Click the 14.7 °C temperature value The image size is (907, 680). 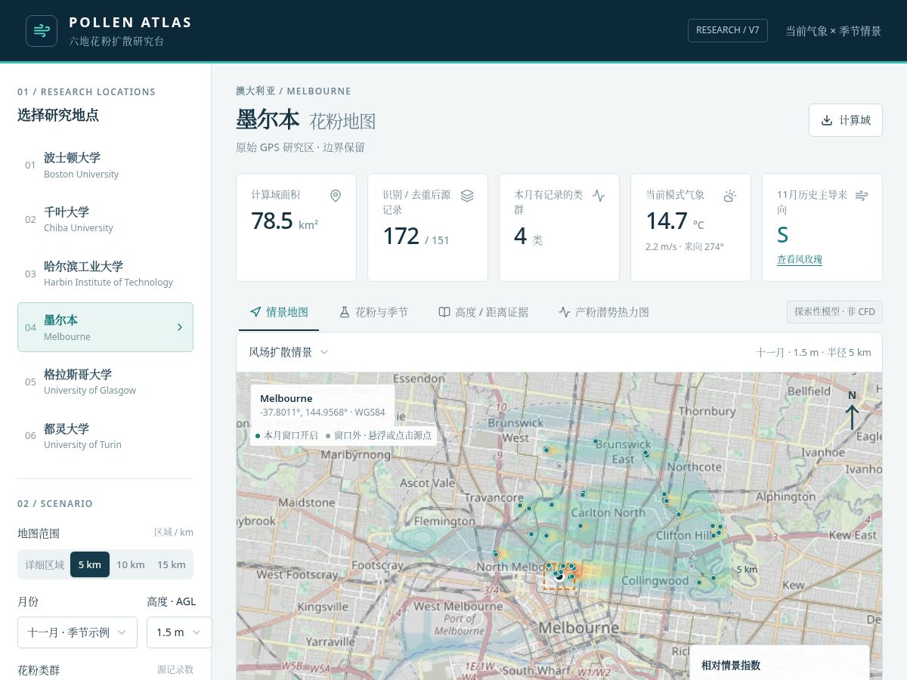click(675, 221)
